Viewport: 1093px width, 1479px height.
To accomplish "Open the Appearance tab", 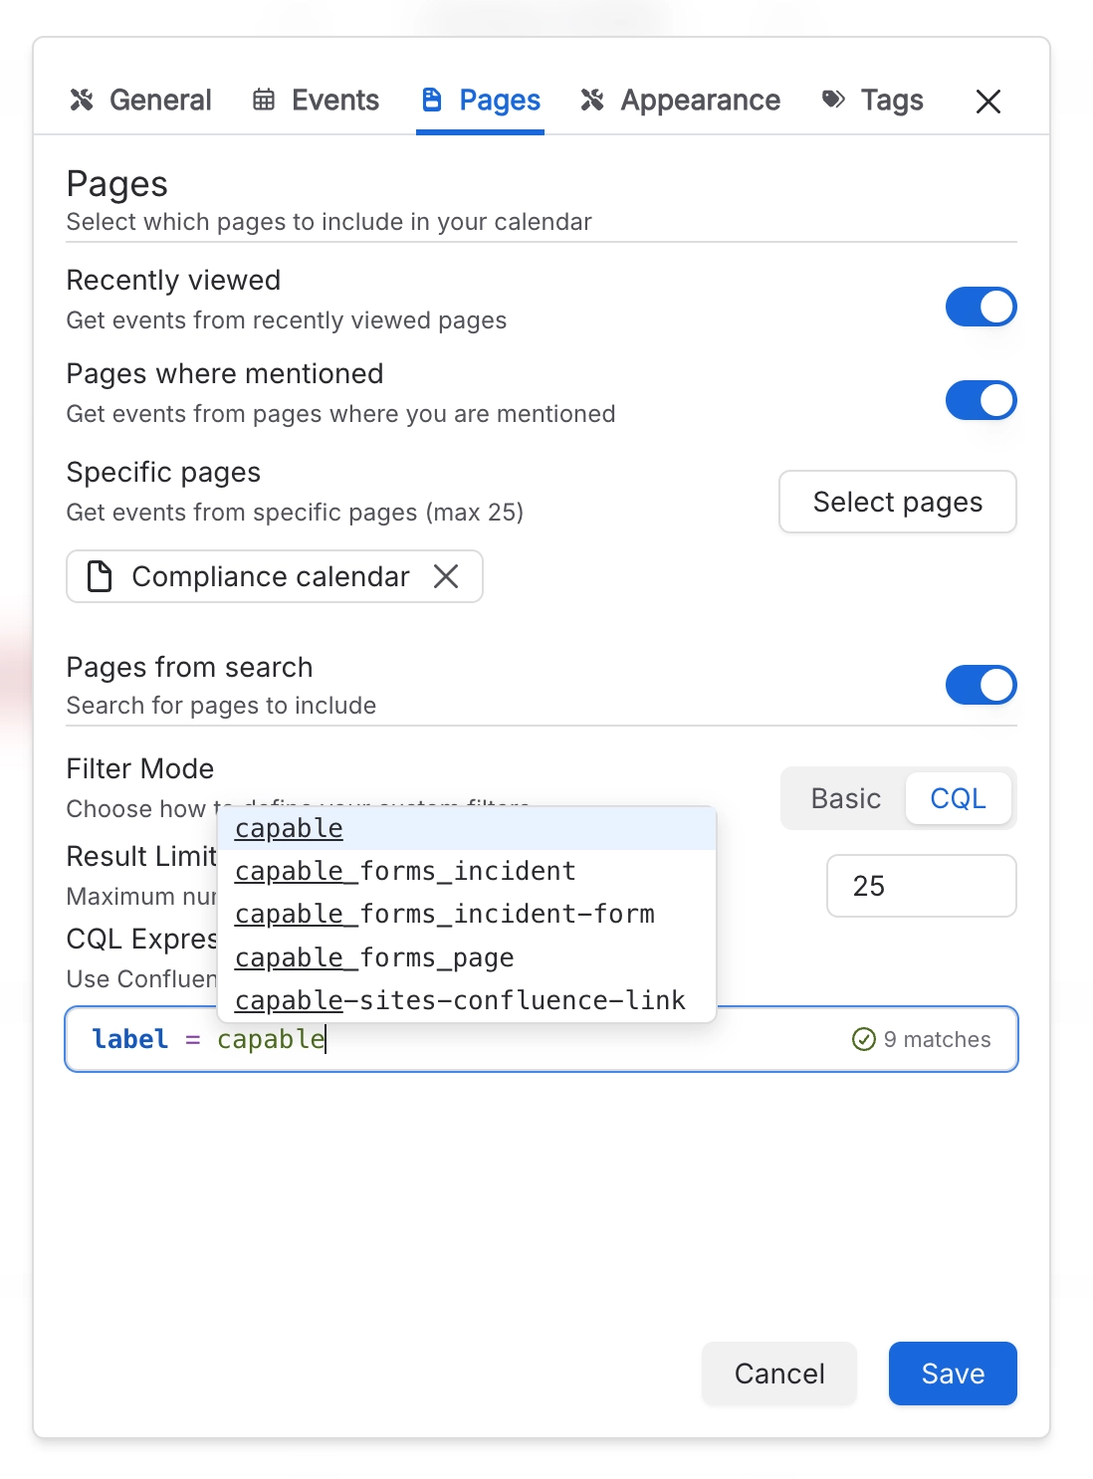I will point(681,100).
